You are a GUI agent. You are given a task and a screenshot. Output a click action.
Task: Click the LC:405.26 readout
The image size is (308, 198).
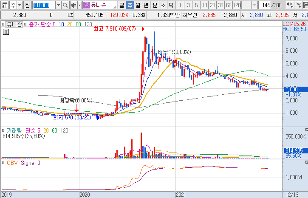pyautogui.click(x=294, y=24)
